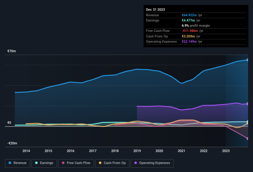The height and width of the screenshot is (172, 253).
Task: Click the teal Earnings legend dot
Action: (37, 163)
